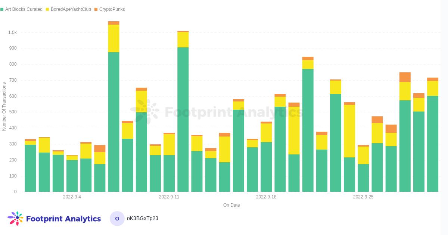
Task: Open the Footprint Analytics wordmark link at bottom
Action: pos(63,219)
